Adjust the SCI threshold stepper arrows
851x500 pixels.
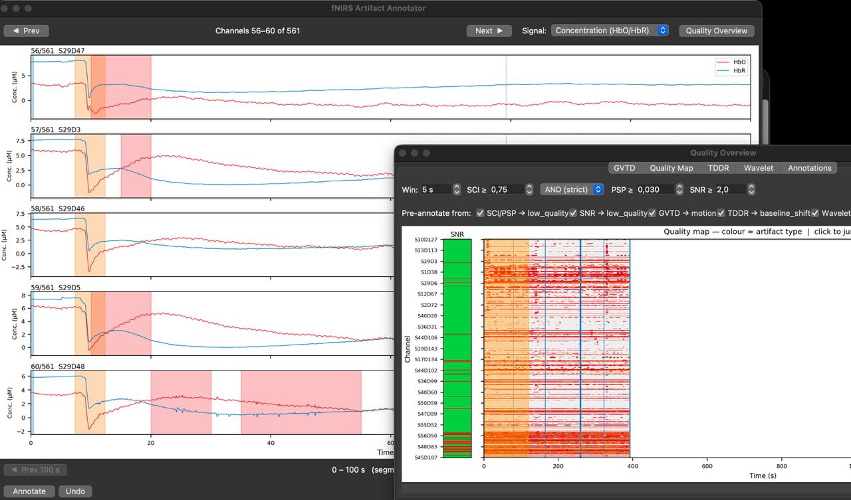click(529, 189)
